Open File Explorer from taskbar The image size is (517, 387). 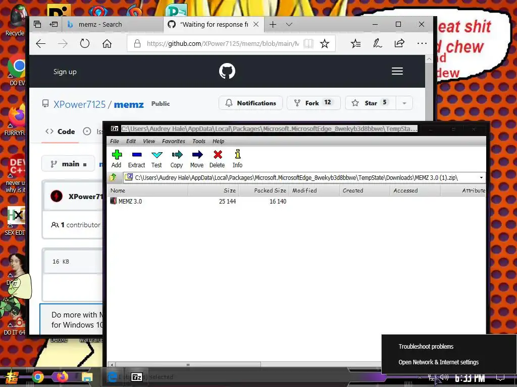(87, 377)
